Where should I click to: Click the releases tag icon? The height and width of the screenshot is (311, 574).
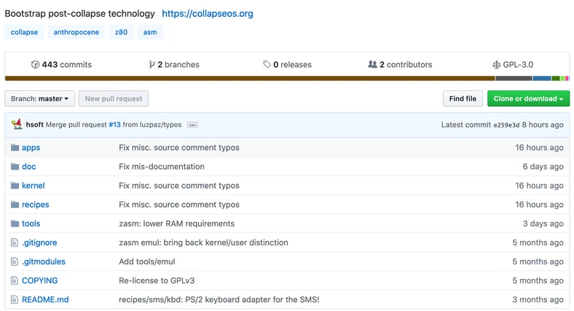tap(267, 65)
